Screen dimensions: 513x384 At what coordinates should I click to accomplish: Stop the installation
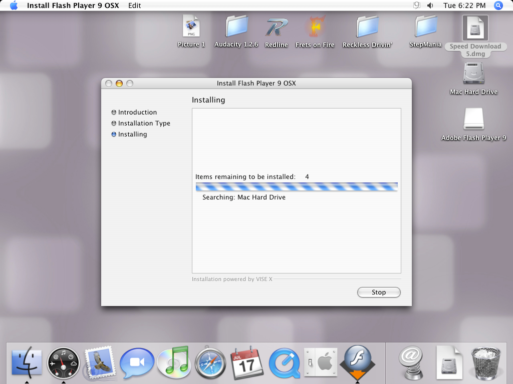click(379, 292)
